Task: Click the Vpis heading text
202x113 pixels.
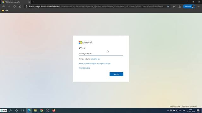Action: (x=82, y=48)
